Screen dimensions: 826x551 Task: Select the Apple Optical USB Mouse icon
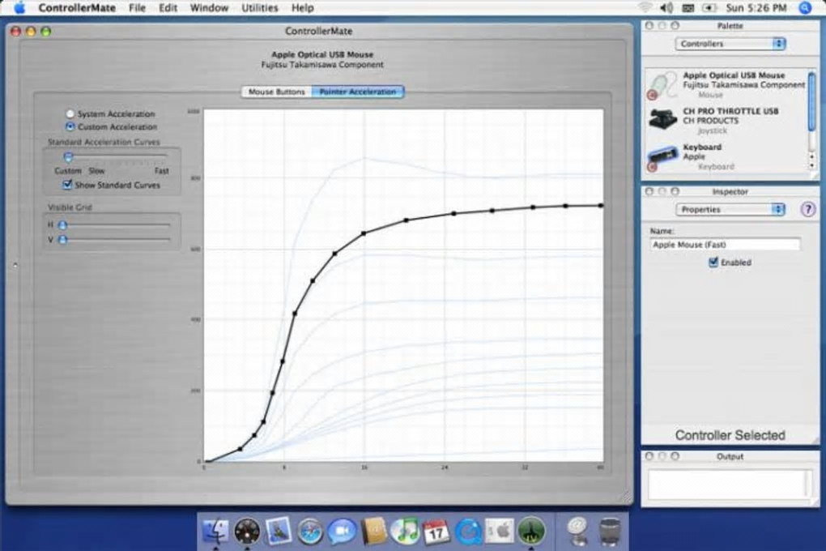point(662,85)
